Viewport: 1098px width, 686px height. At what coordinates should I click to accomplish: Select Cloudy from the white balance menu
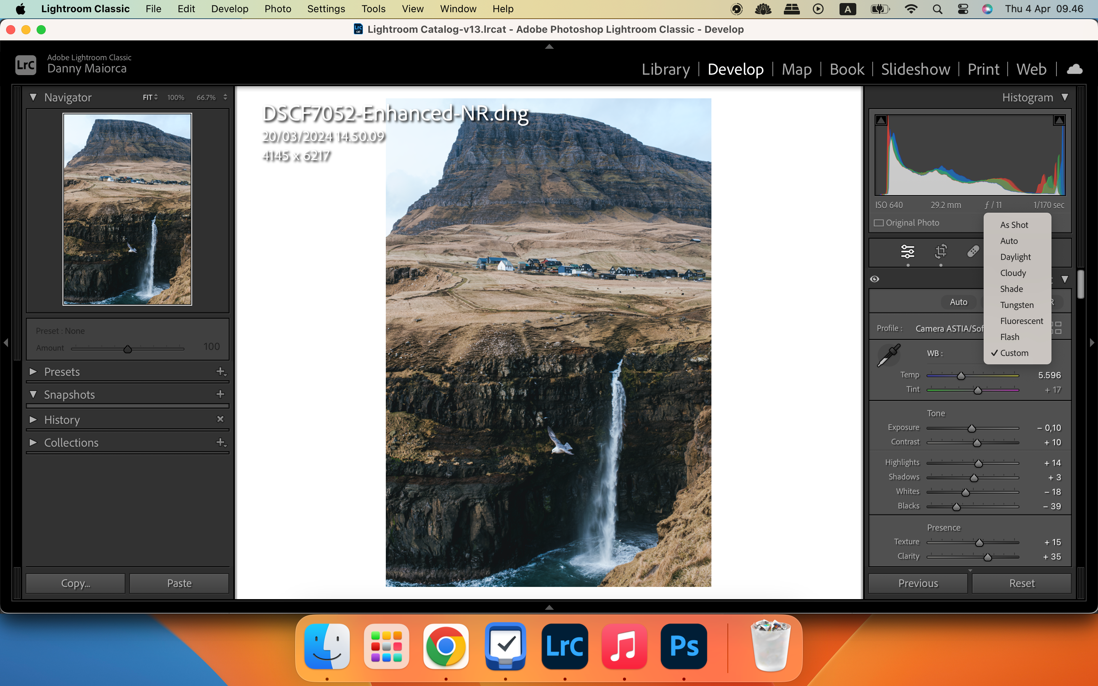point(1013,272)
